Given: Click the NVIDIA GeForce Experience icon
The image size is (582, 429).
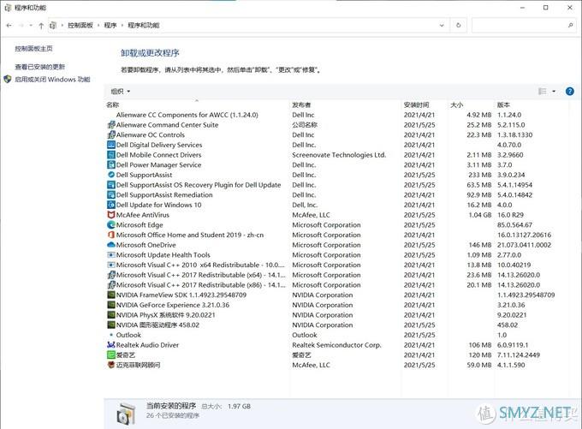Looking at the screenshot, I should (111, 305).
